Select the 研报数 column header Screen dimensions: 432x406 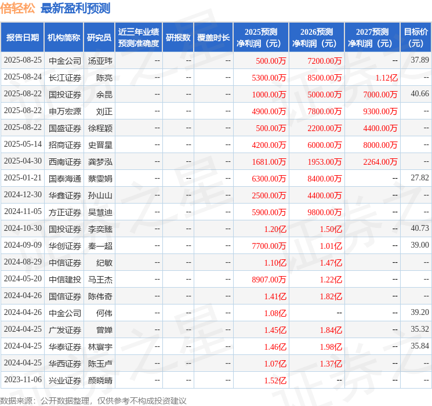coord(178,38)
